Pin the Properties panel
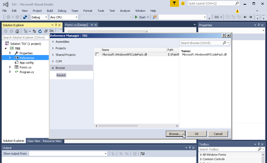 (259, 25)
